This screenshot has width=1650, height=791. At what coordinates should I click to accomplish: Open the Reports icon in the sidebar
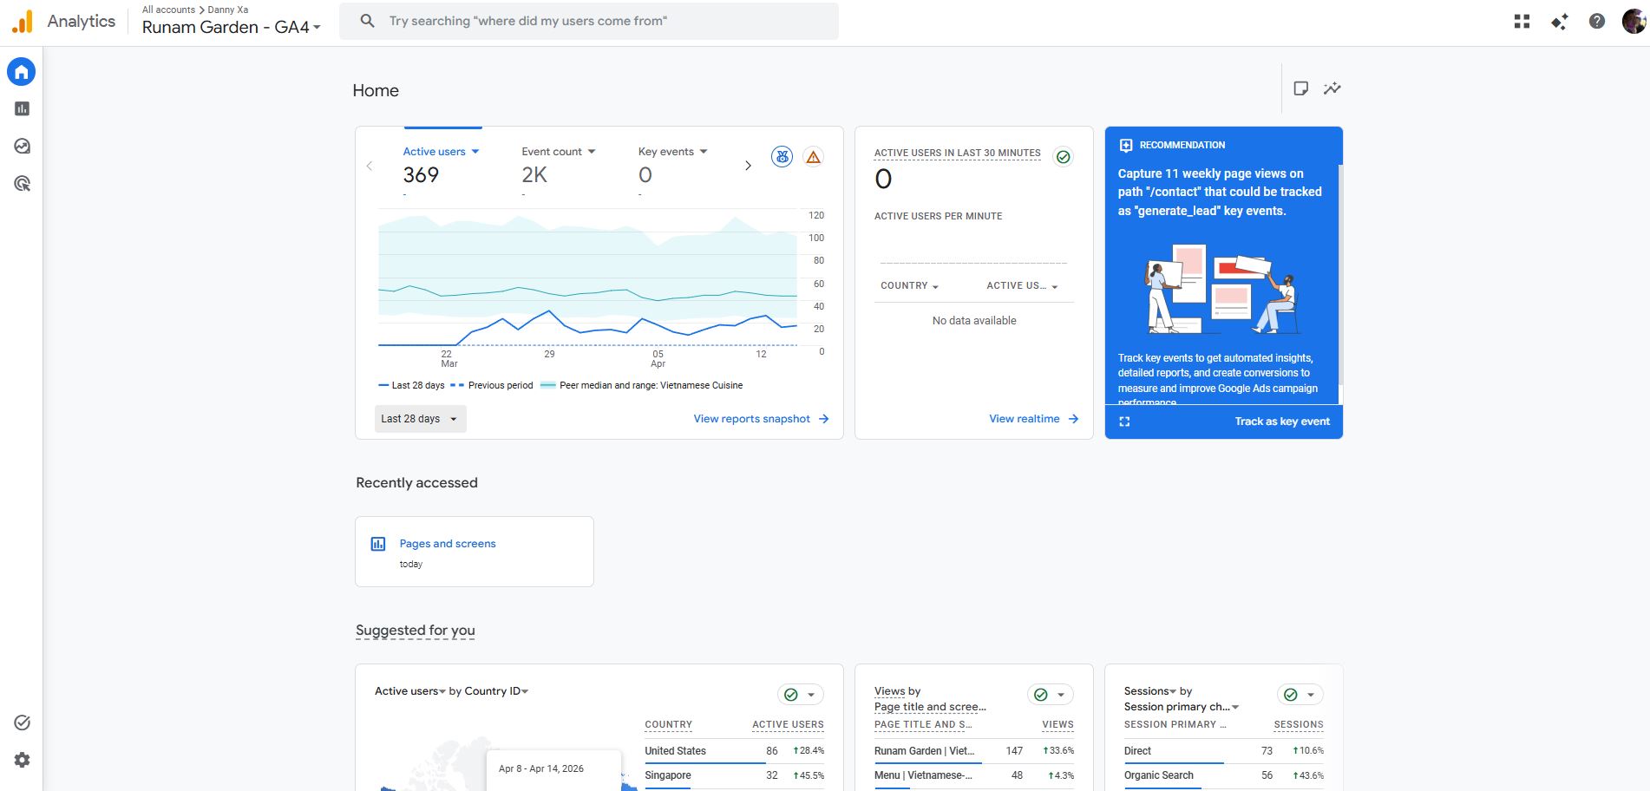(x=22, y=108)
